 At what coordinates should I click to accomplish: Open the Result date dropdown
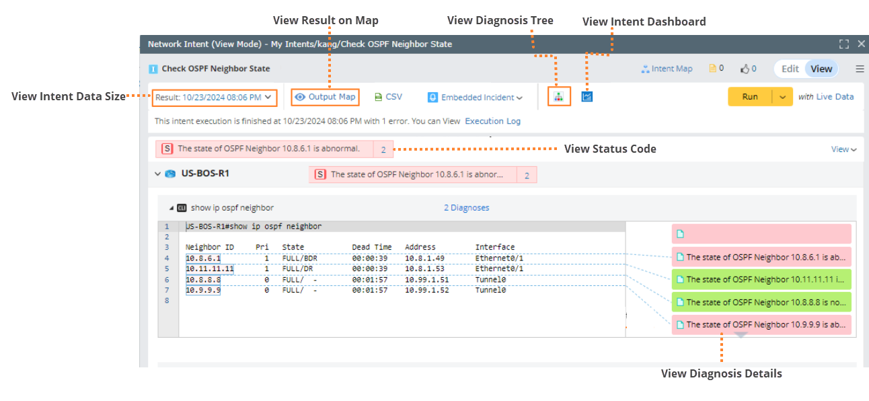pos(213,98)
